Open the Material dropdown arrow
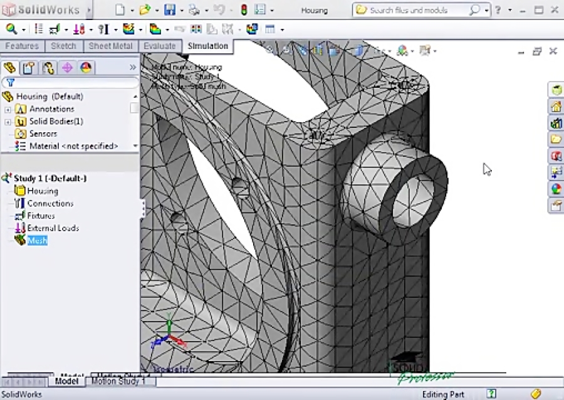This screenshot has height=400, width=564. coord(135,146)
